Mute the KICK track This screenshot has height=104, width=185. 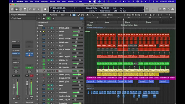pyautogui.click(x=52, y=35)
